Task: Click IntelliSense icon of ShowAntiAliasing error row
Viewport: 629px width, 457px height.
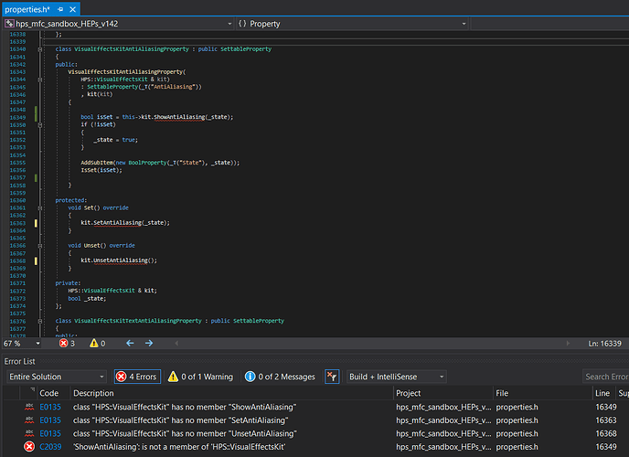Action: pyautogui.click(x=29, y=407)
